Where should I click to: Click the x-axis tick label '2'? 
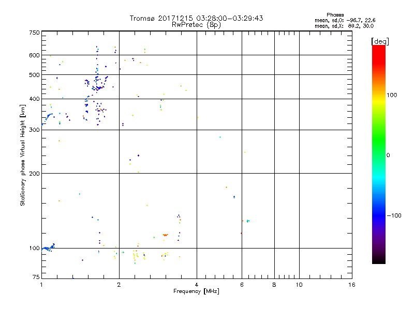click(119, 285)
